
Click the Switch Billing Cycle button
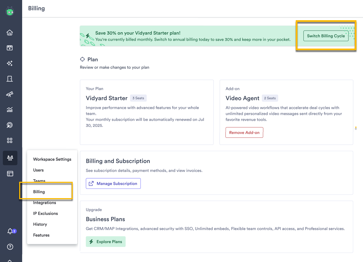tap(326, 36)
